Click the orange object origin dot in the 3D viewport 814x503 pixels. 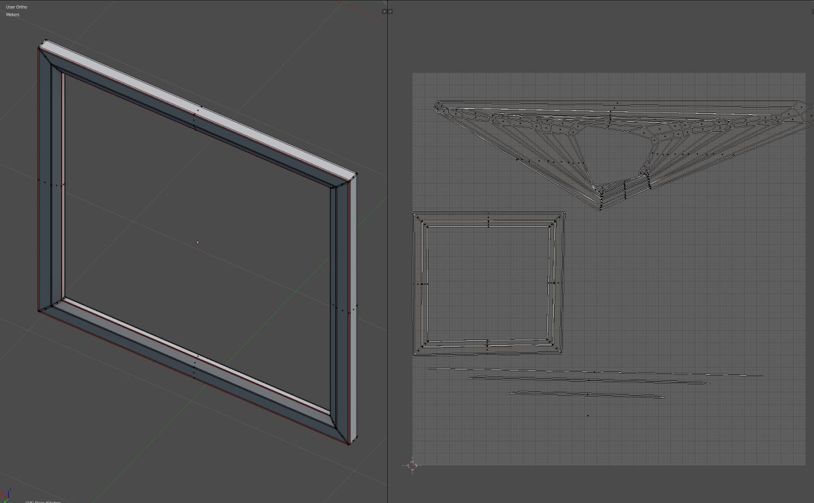(x=197, y=242)
